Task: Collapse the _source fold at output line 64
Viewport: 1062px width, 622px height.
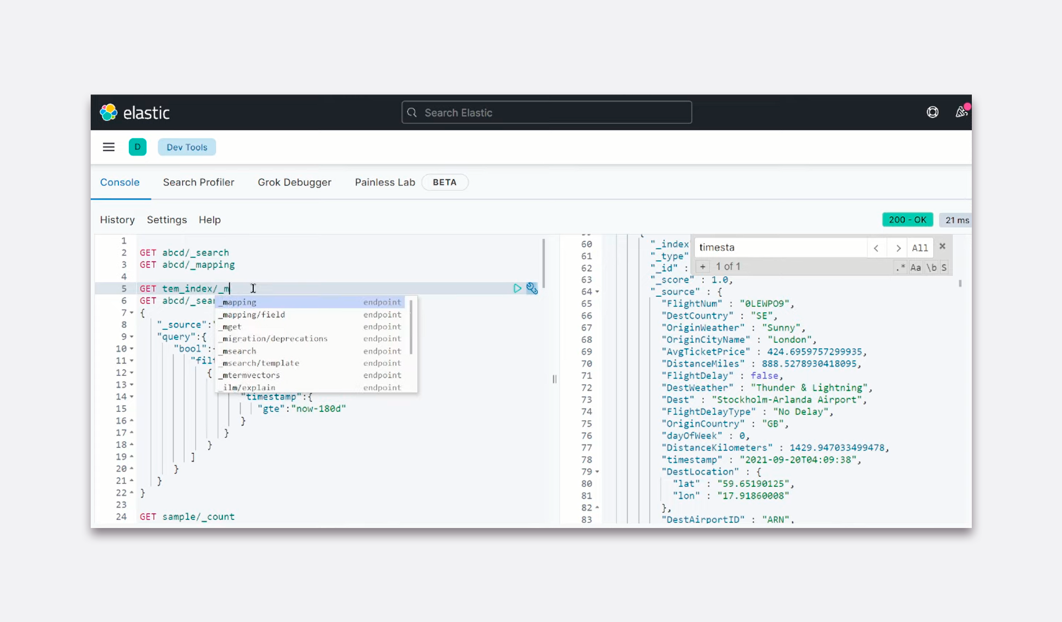Action: (x=597, y=292)
